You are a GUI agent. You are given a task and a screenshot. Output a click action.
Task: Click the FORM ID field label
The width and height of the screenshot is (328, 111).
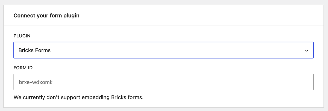23,68
